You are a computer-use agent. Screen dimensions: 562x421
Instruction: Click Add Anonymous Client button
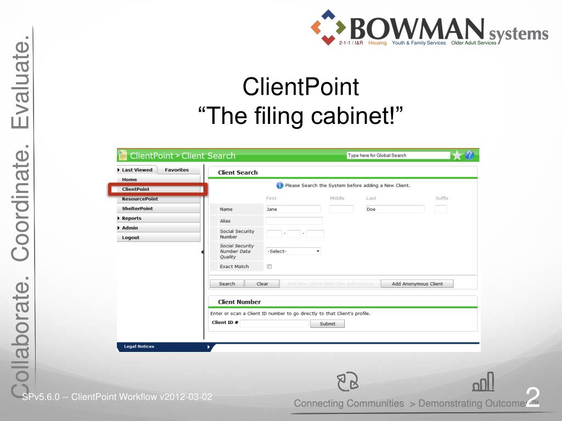coord(417,283)
